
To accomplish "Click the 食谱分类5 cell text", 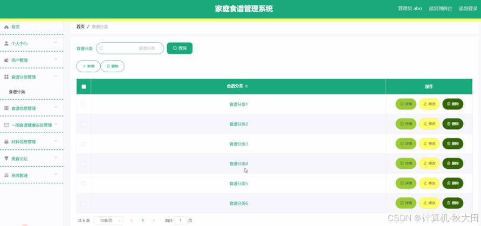I will pos(239,183).
